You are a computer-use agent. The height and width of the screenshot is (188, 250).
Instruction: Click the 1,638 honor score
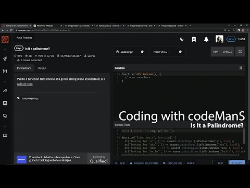242,39
